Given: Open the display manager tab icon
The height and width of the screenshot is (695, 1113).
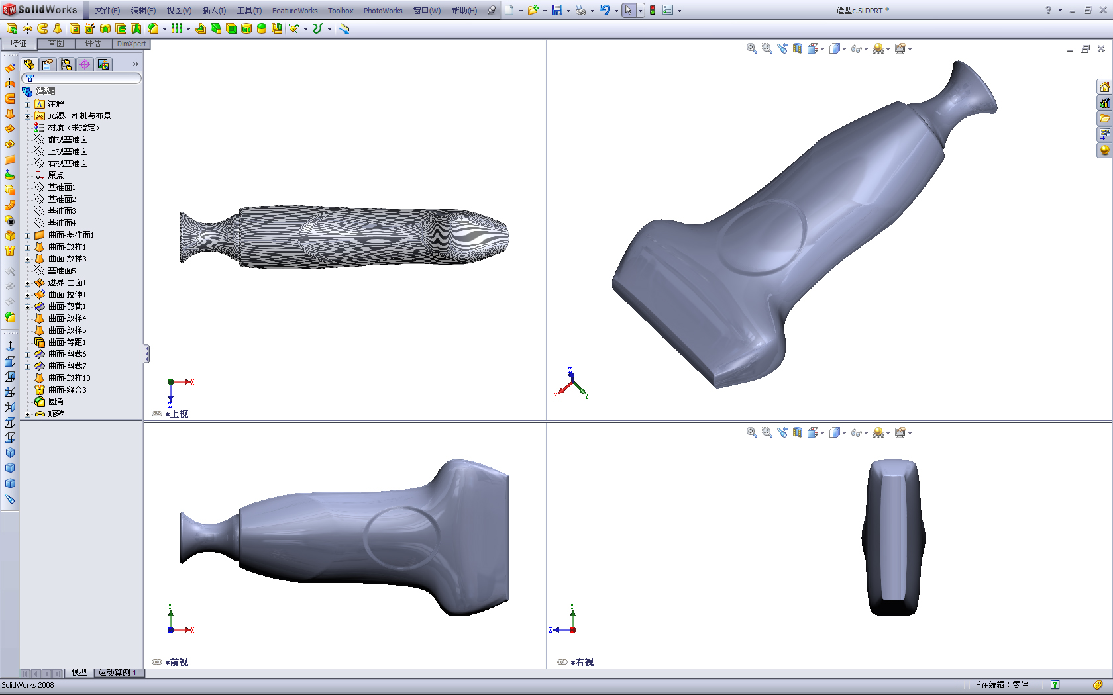Looking at the screenshot, I should click(103, 64).
